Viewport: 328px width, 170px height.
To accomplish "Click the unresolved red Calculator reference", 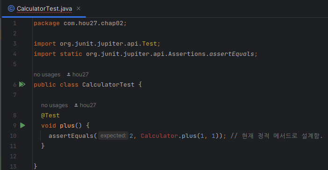I will pyautogui.click(x=159, y=136).
